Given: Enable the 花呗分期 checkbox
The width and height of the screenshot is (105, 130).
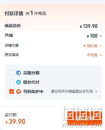Looking at the screenshot, I should 12,73.
